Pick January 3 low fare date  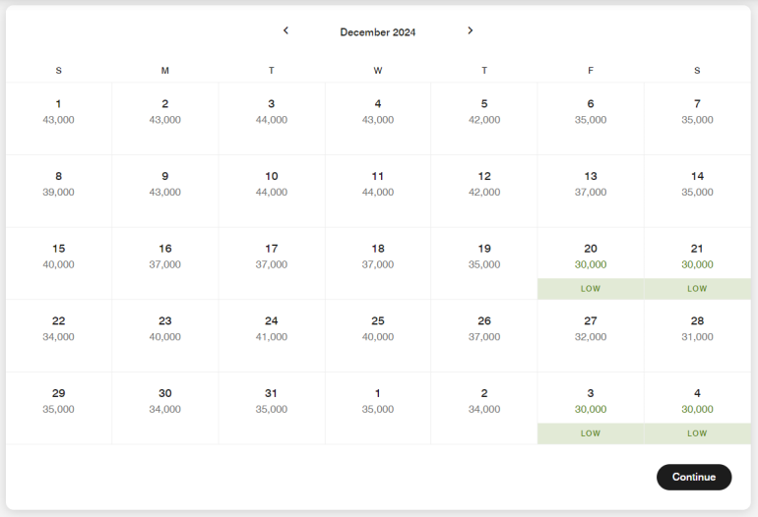[591, 407]
